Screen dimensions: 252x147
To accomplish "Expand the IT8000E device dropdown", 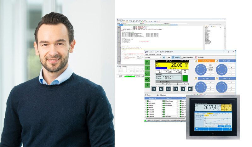I will click(x=153, y=57).
